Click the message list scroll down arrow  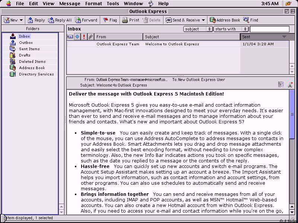tap(292, 72)
